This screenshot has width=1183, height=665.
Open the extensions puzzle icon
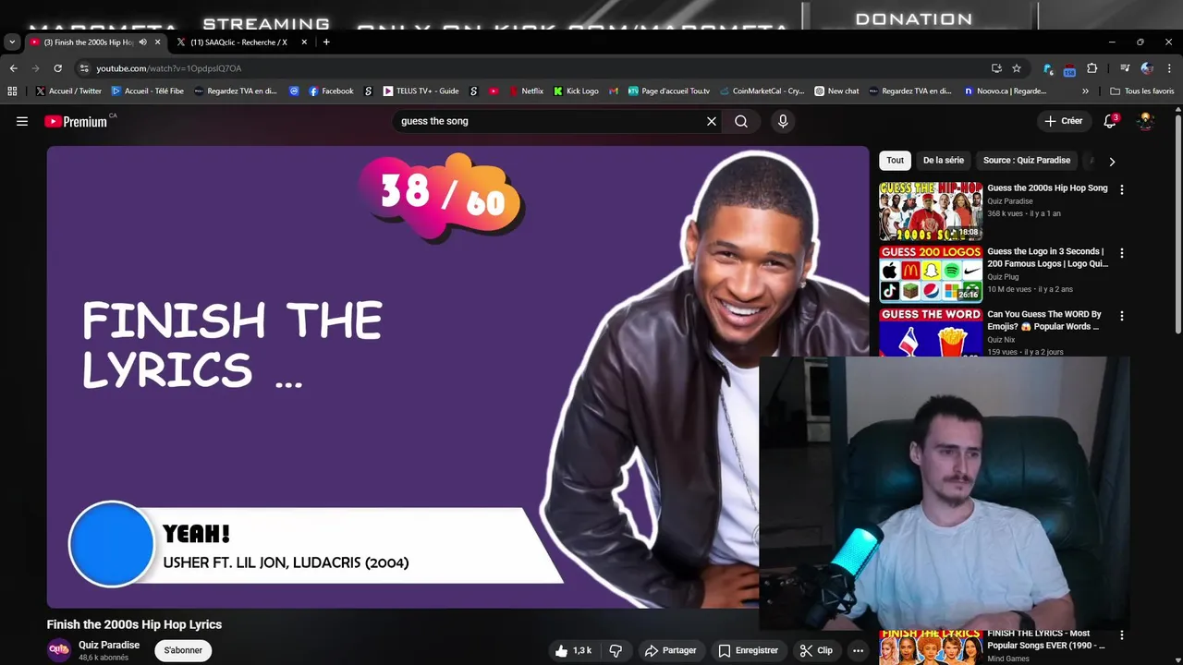tap(1092, 67)
